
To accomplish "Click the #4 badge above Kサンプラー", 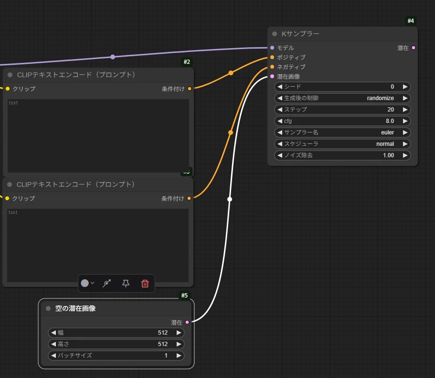I will point(411,21).
